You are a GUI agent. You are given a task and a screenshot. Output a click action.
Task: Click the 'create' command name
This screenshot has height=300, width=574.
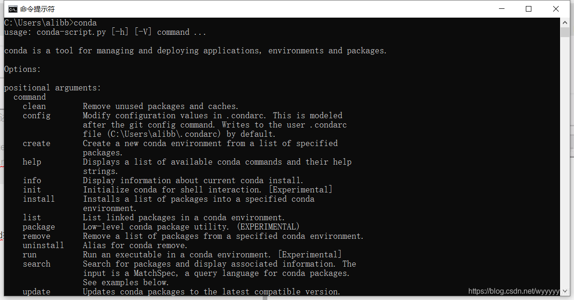[37, 143]
